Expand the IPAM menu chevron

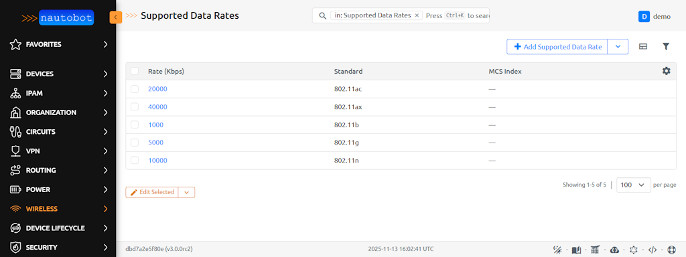pyautogui.click(x=105, y=93)
